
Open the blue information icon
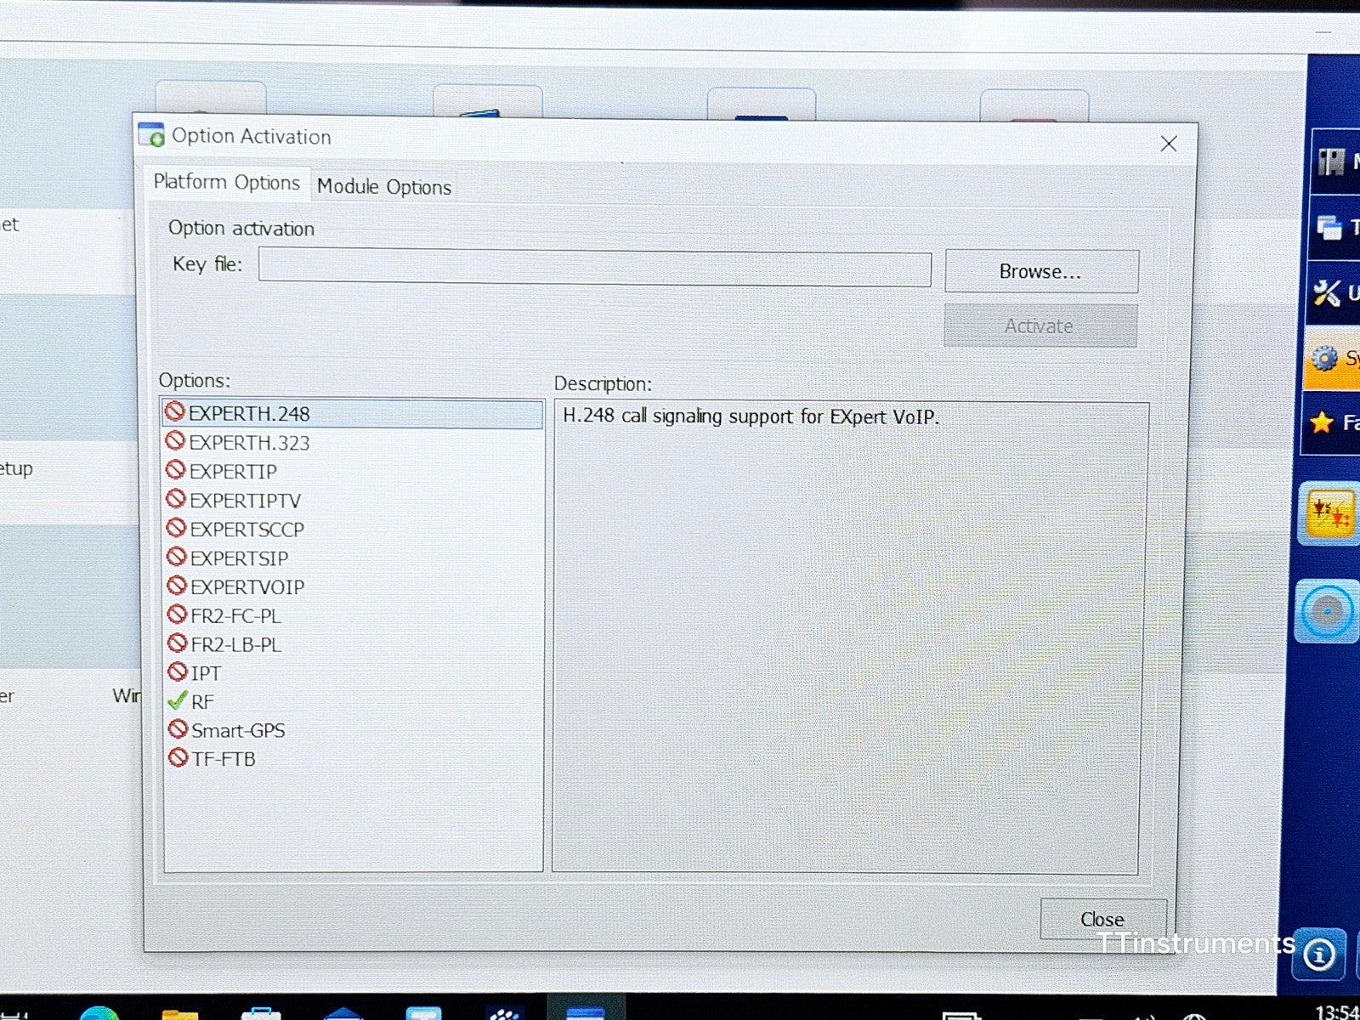pos(1319,955)
